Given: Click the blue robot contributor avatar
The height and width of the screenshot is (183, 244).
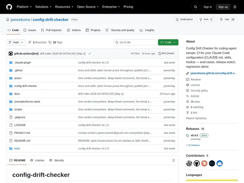Looking at the screenshot, I should (x=220, y=164).
